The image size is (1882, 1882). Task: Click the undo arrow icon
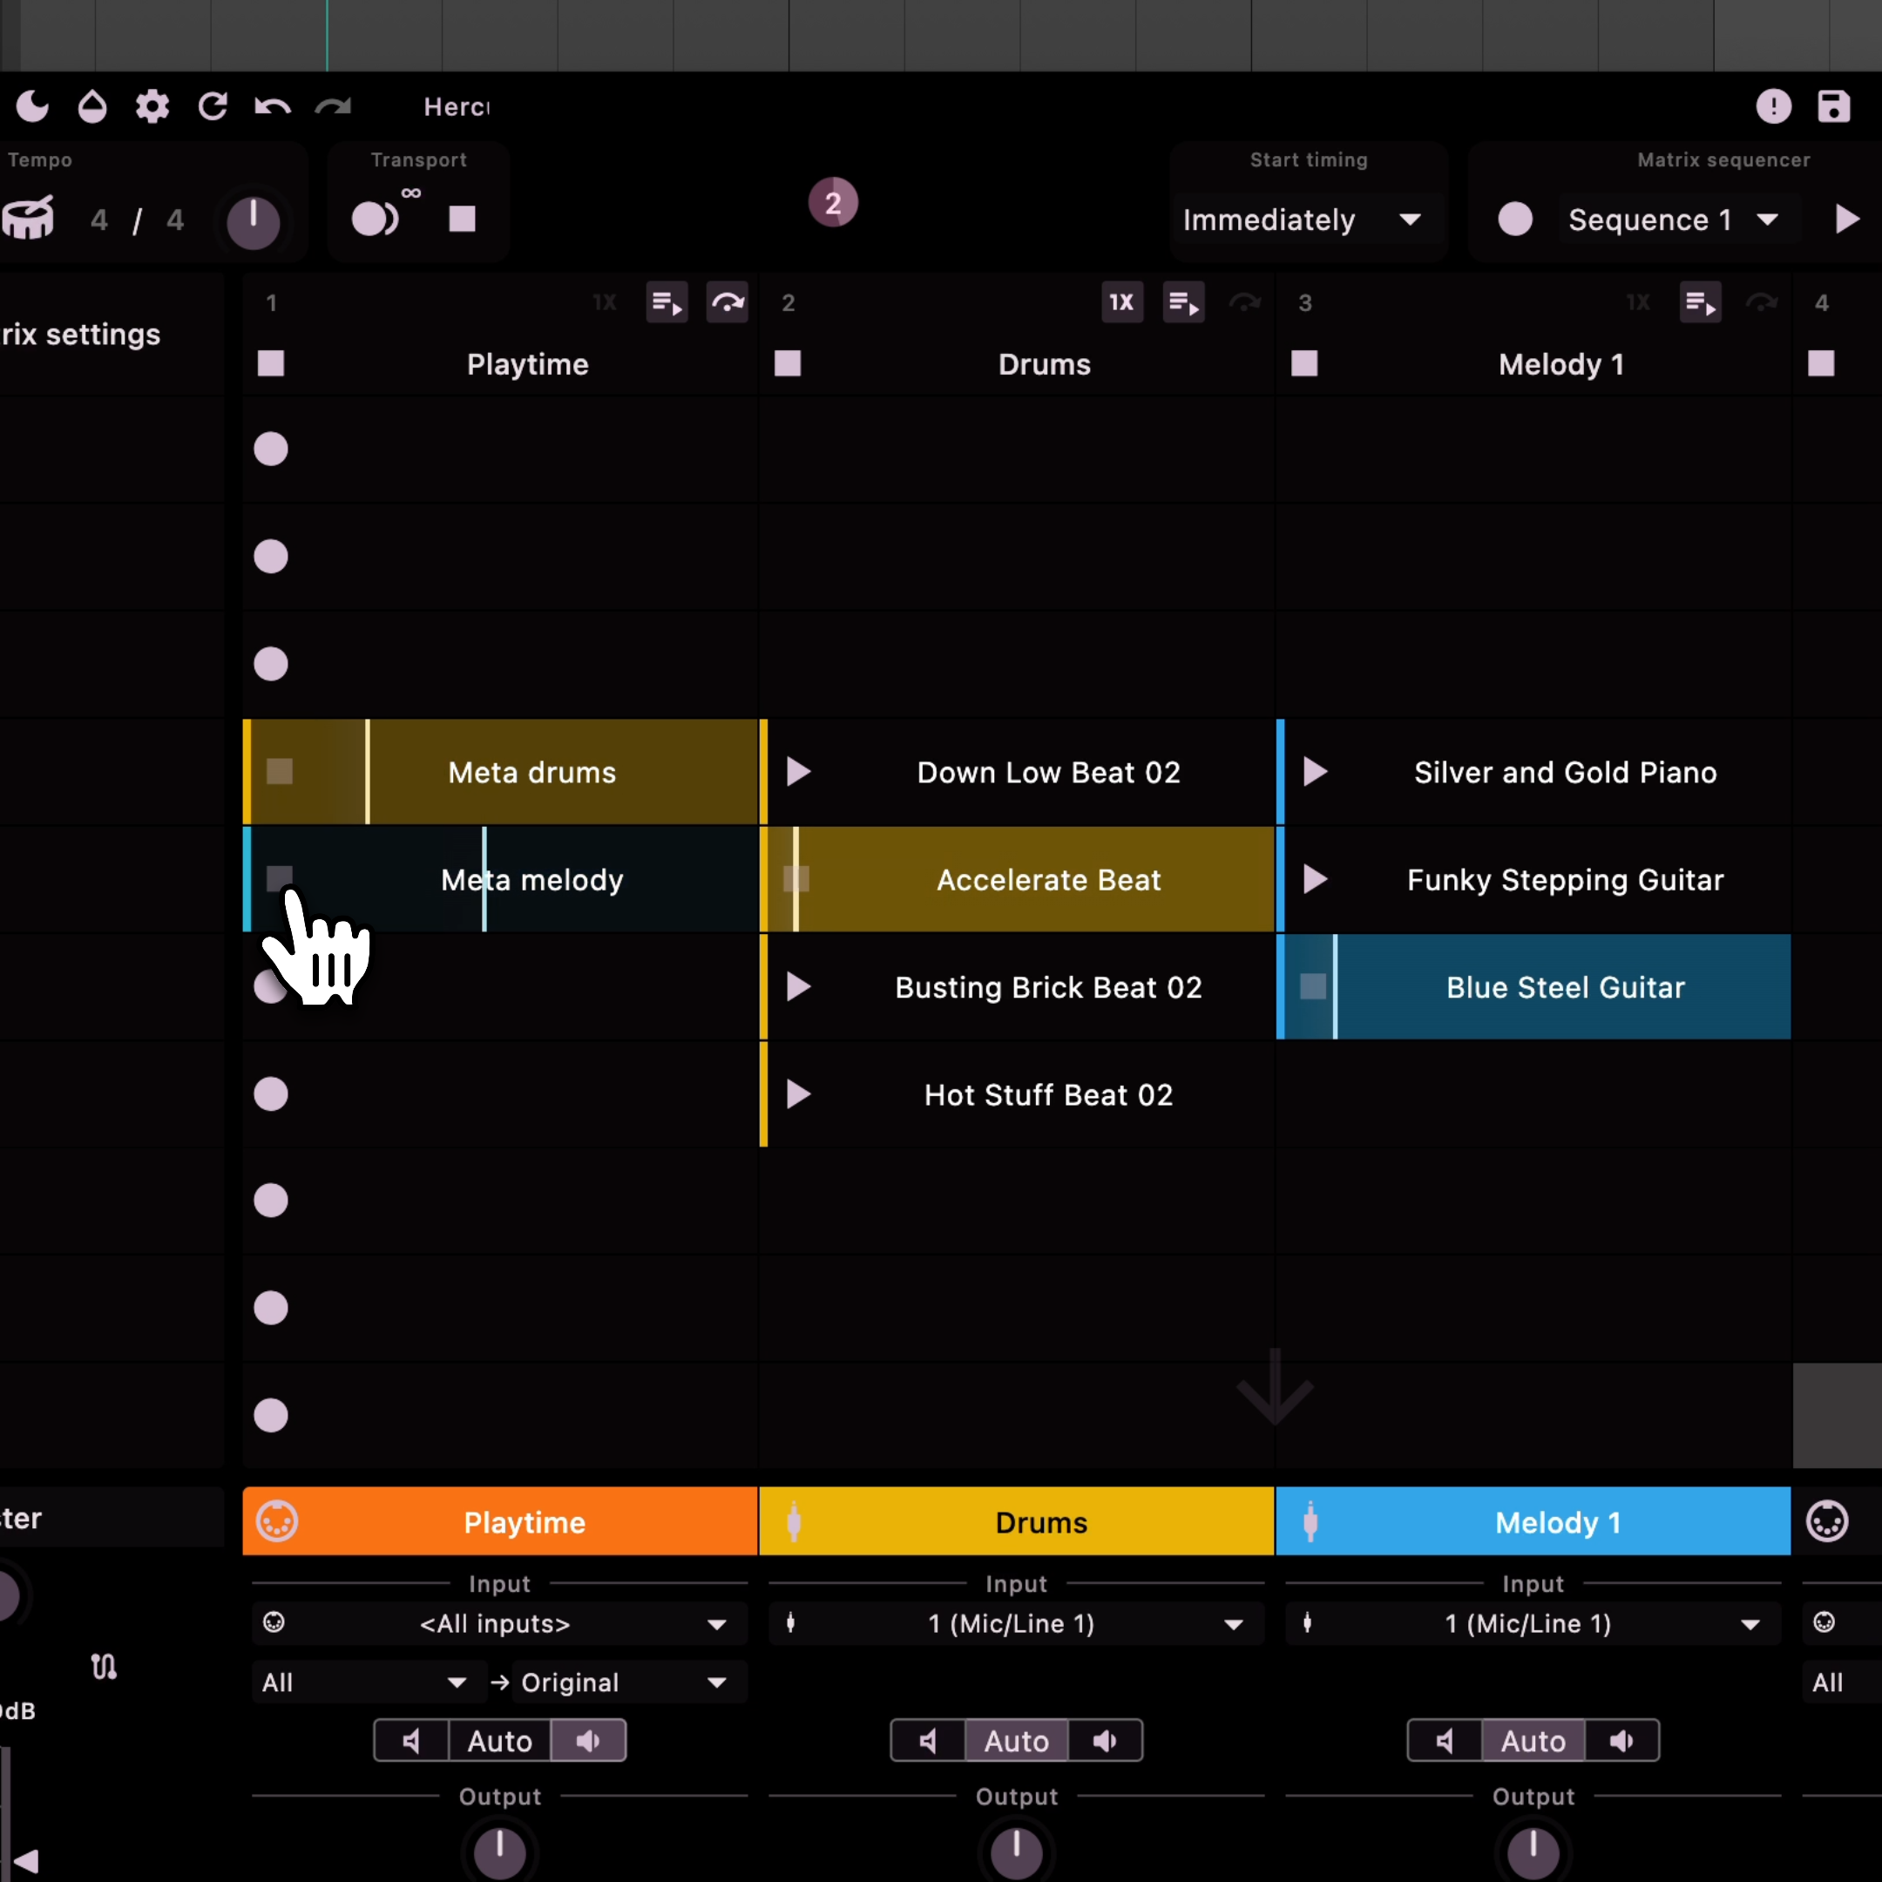(273, 107)
